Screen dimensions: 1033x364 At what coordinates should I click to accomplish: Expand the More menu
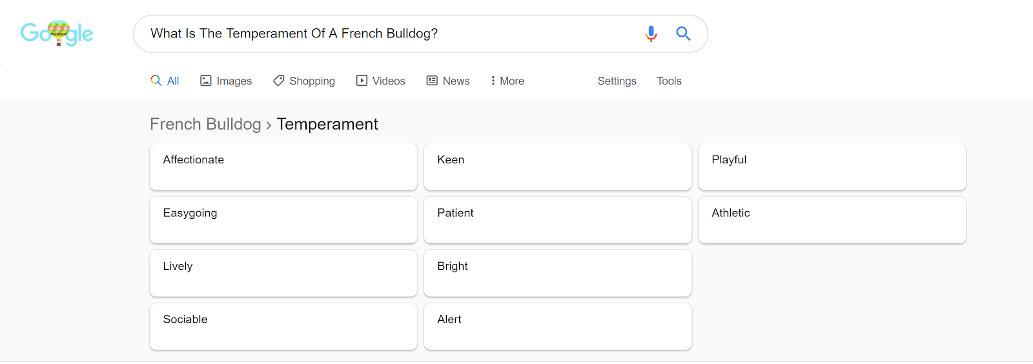pos(507,81)
